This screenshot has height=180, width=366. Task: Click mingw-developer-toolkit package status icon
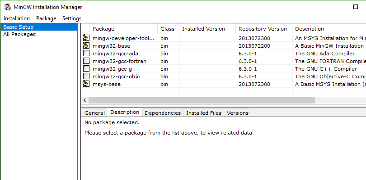click(x=86, y=38)
